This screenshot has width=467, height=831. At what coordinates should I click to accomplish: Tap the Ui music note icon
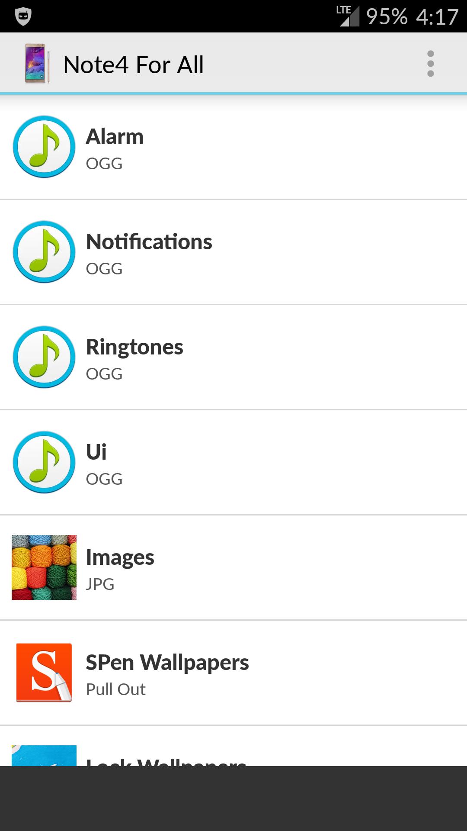pyautogui.click(x=44, y=462)
